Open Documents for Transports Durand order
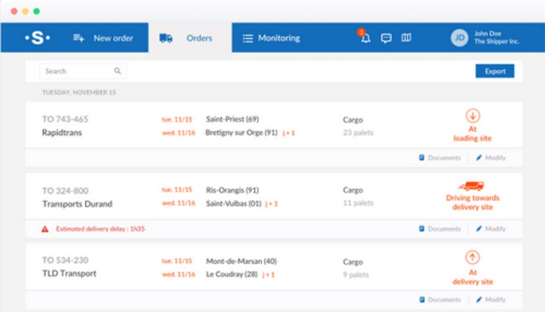Screen dimensions: 545x312 click(x=440, y=228)
